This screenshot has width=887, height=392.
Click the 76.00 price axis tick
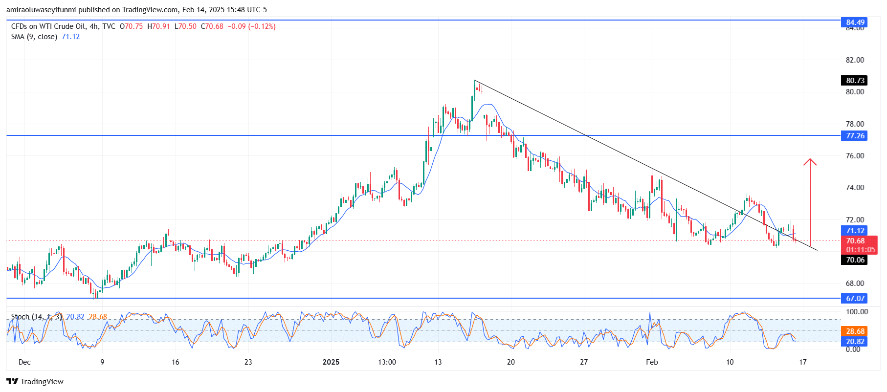[855, 156]
